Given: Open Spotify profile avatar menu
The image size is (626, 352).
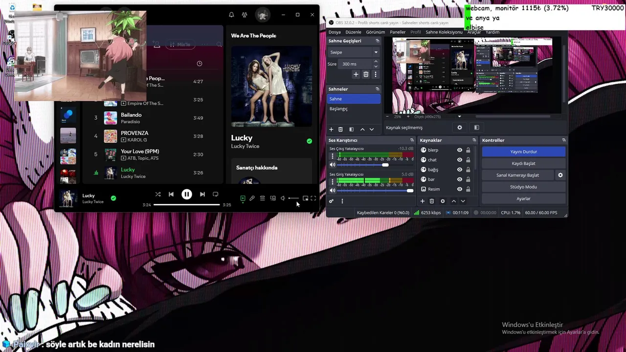Looking at the screenshot, I should (263, 15).
